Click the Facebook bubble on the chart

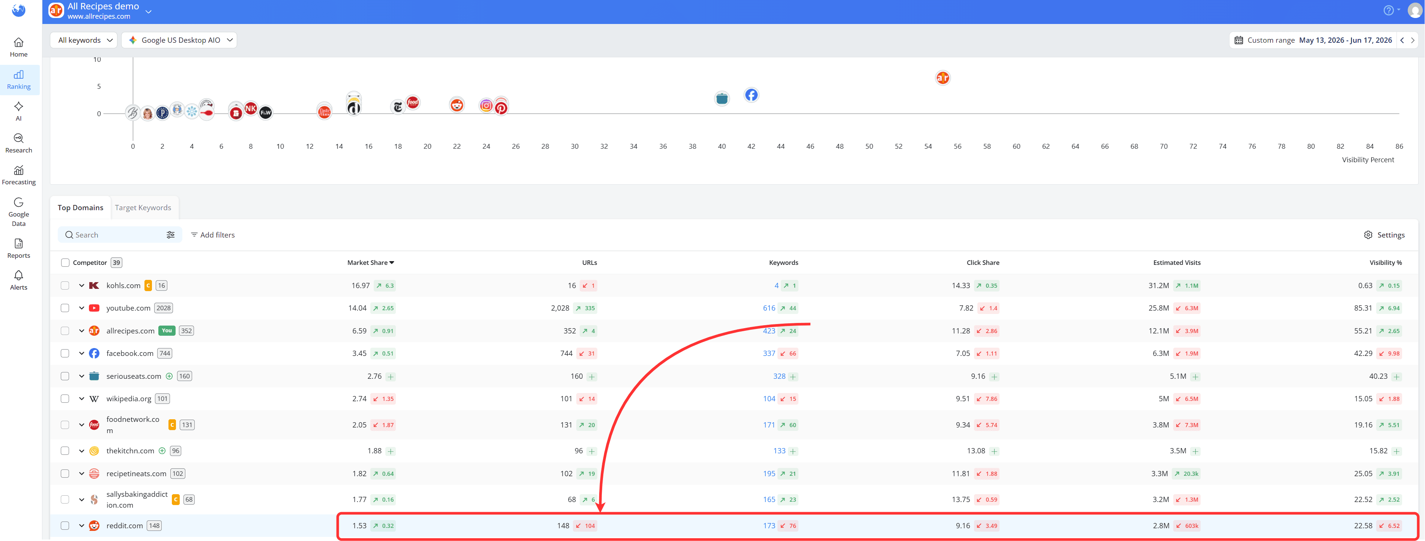pyautogui.click(x=751, y=95)
